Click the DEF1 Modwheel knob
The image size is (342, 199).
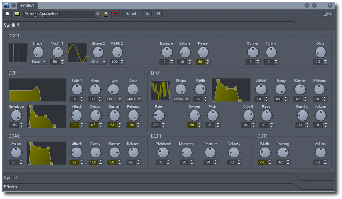(186, 153)
